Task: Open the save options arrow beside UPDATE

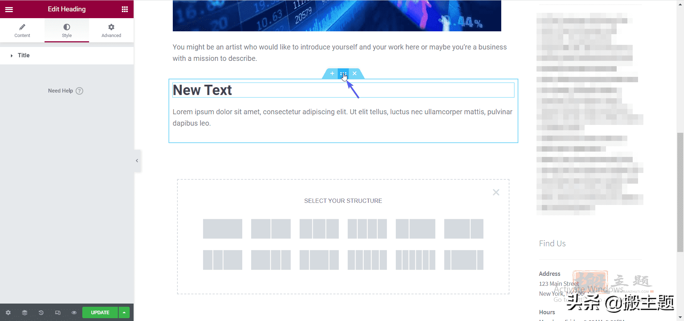Action: pos(124,312)
